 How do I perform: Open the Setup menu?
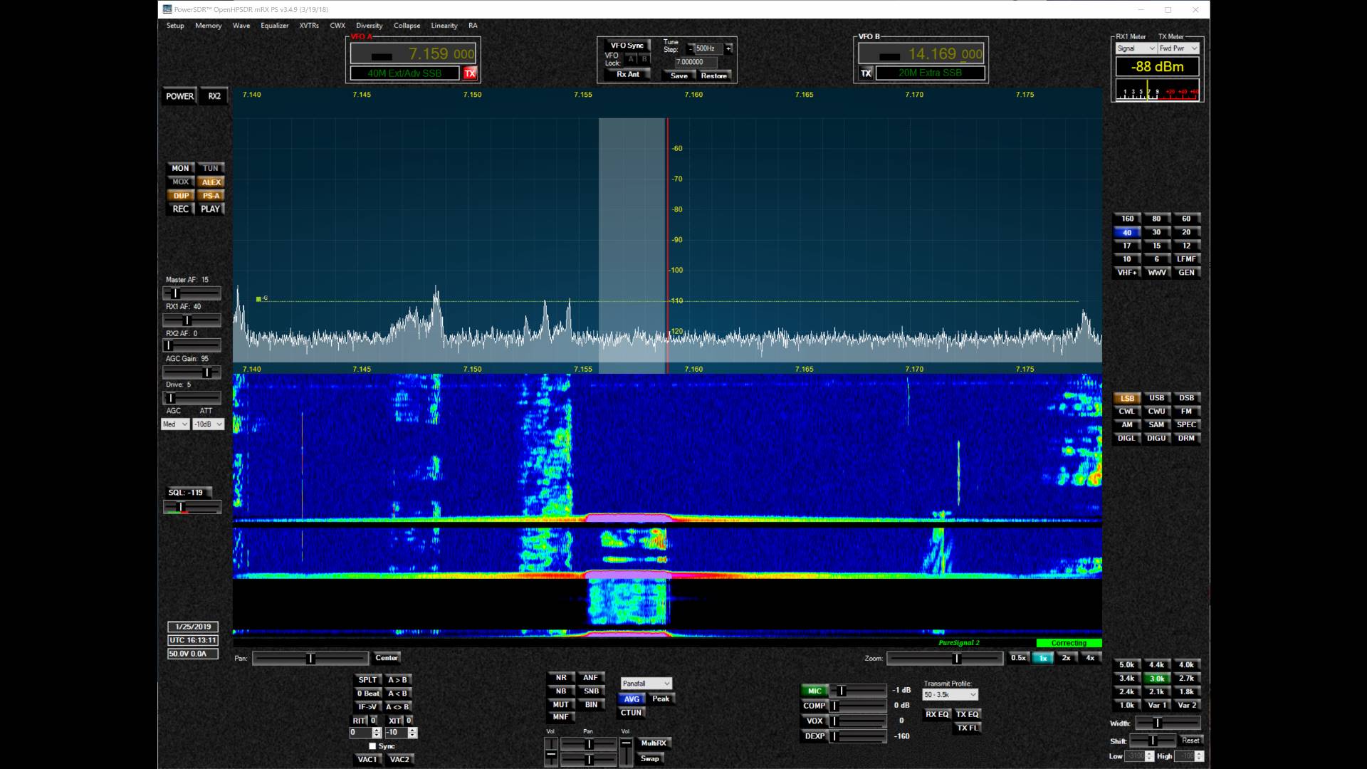(175, 26)
